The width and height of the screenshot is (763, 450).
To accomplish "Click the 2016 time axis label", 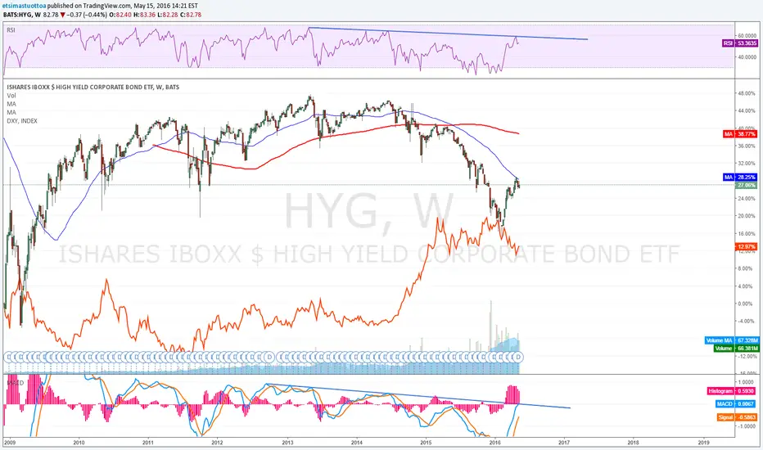I will coord(494,443).
